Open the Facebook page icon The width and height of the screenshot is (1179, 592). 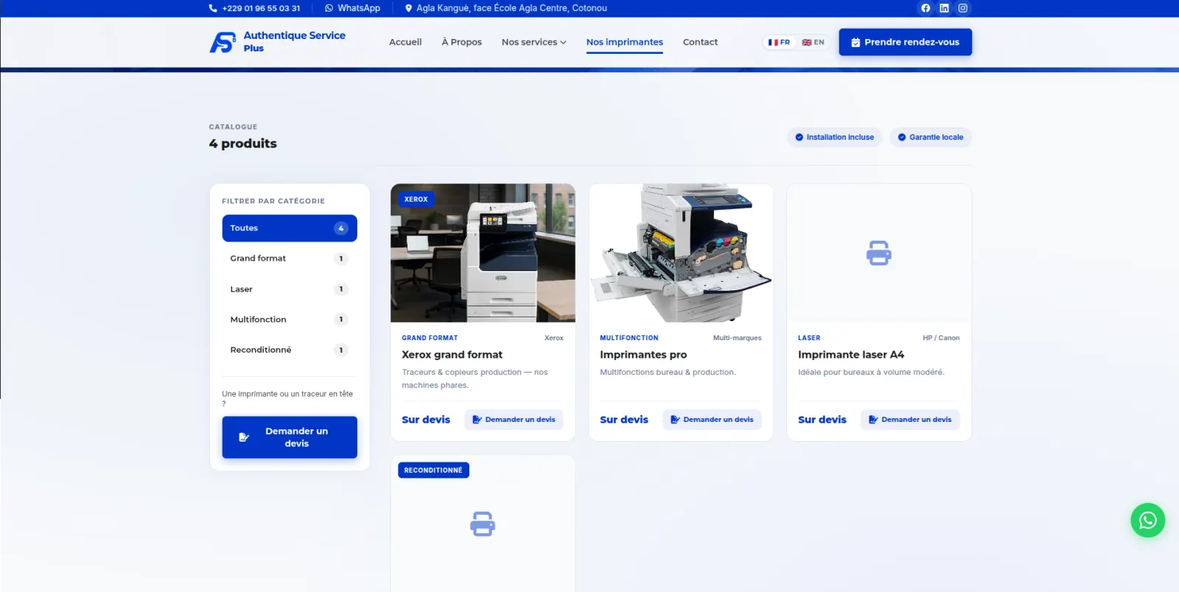click(x=926, y=8)
